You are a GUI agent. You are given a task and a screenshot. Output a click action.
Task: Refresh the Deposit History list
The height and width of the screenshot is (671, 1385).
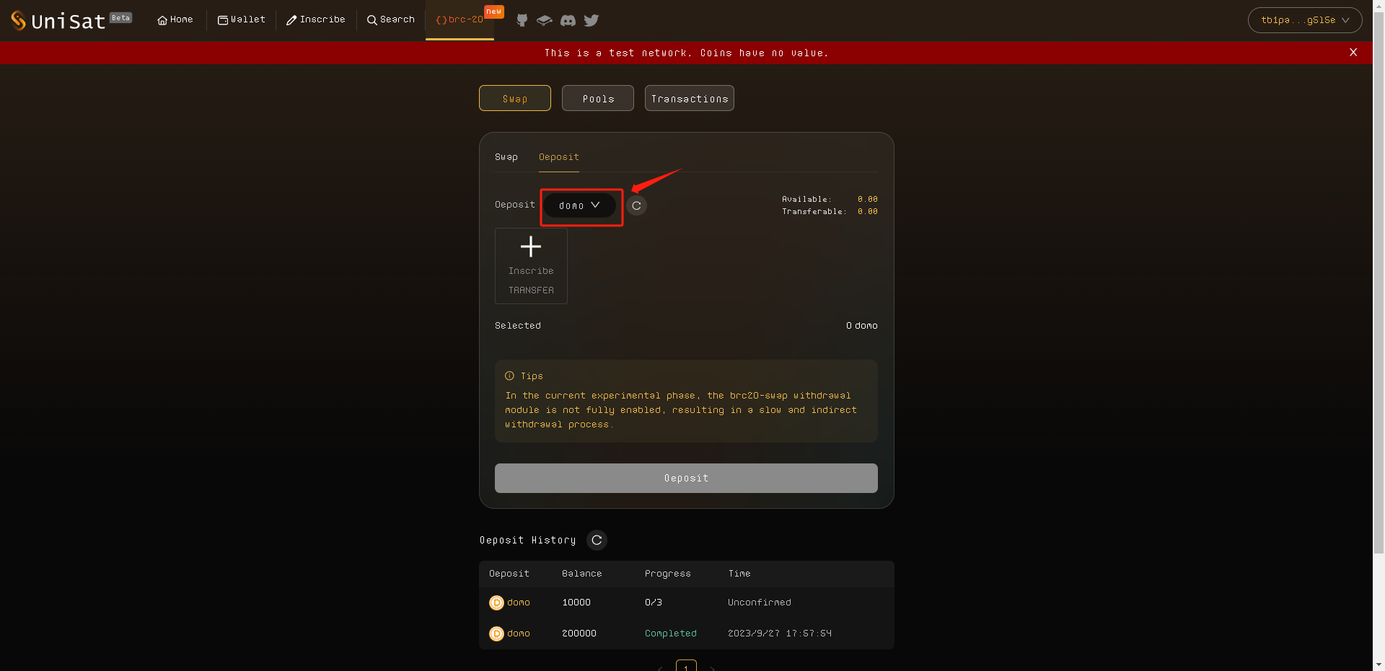[597, 540]
